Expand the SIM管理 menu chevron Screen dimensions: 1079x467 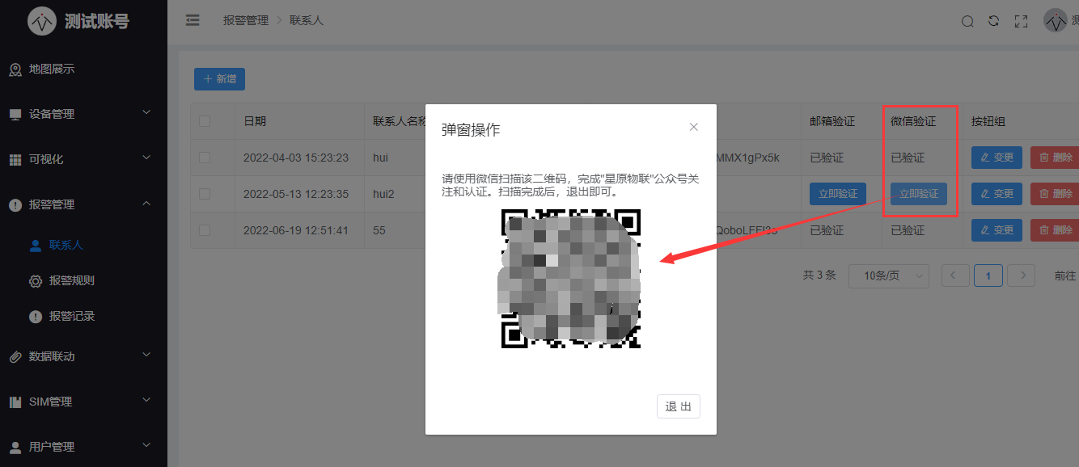146,400
